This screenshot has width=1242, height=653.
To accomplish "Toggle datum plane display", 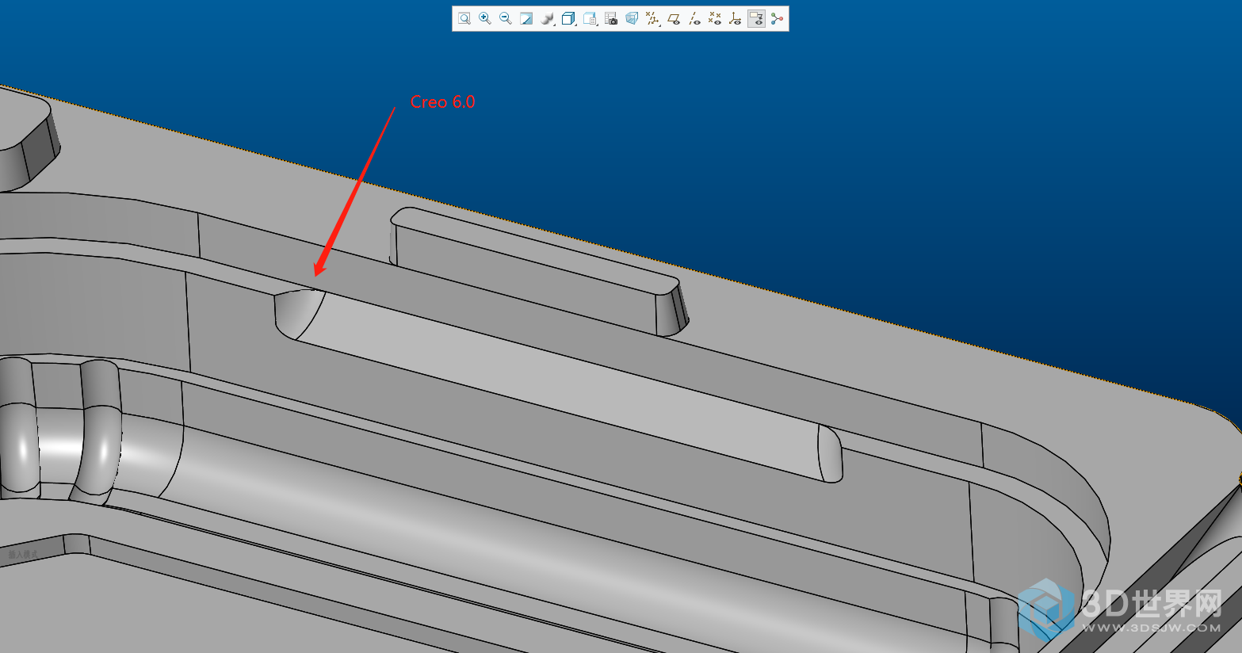I will [x=674, y=18].
